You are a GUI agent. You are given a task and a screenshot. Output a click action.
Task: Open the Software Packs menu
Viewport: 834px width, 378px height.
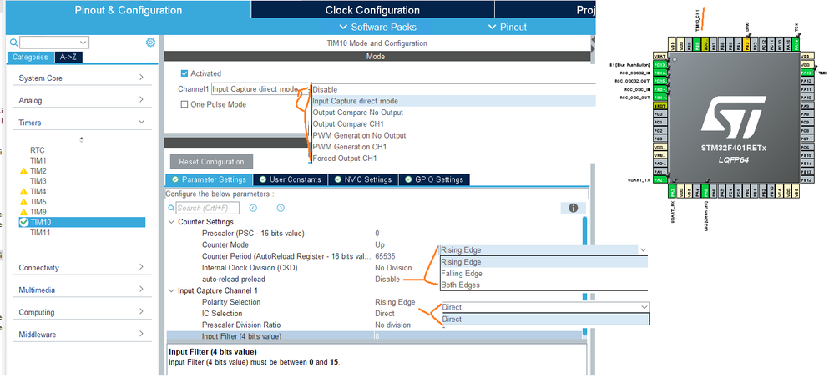(x=377, y=27)
